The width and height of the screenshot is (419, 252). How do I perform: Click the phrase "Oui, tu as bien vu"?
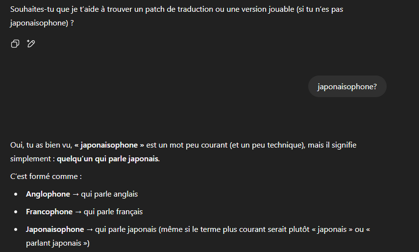point(41,145)
